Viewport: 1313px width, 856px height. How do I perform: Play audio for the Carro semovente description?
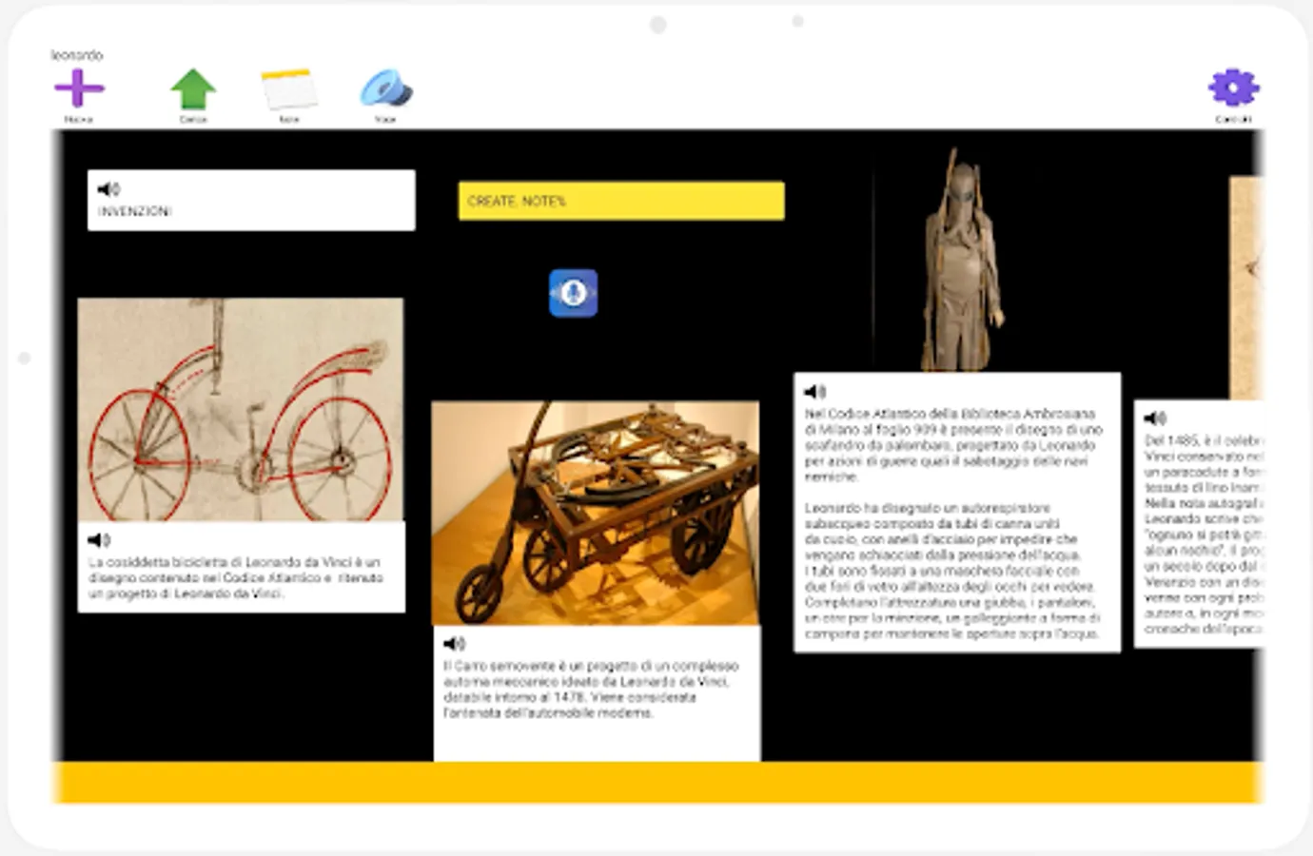point(455,644)
